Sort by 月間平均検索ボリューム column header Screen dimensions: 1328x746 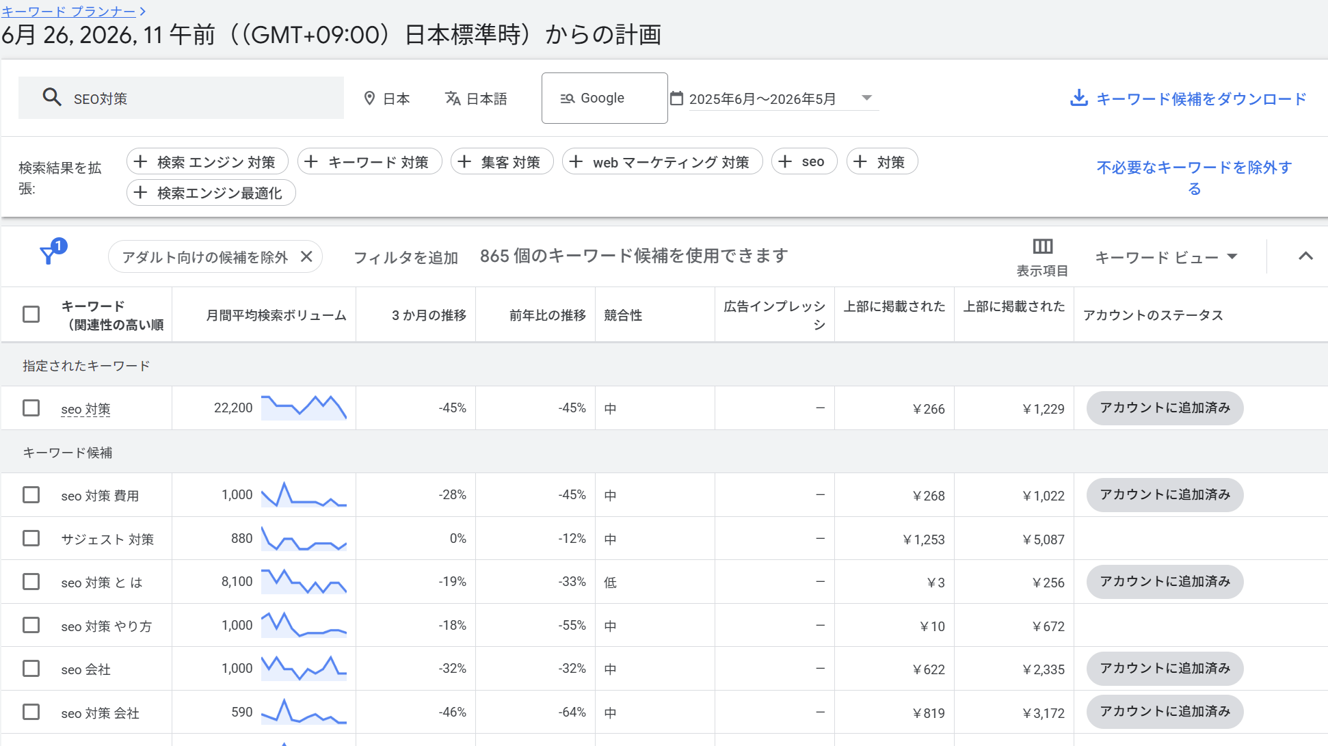(x=276, y=315)
